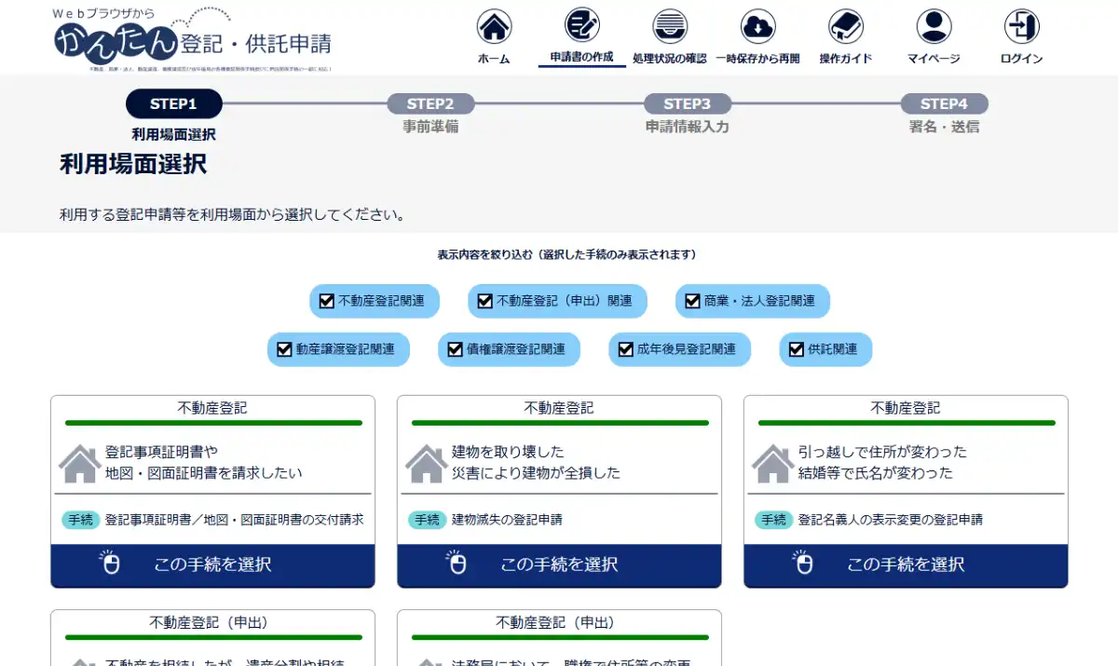
Task: Disable the 成年後見登記関連 filter
Action: (626, 349)
